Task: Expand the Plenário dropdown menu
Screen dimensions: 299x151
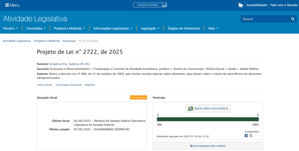Action: click(11, 28)
